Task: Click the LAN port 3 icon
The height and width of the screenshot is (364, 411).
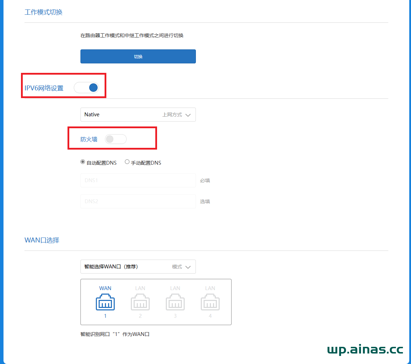Action: (x=175, y=302)
